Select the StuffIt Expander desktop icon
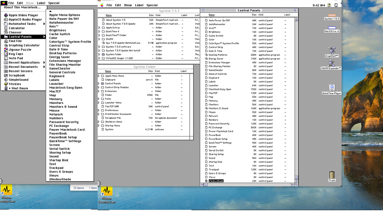 (331, 63)
